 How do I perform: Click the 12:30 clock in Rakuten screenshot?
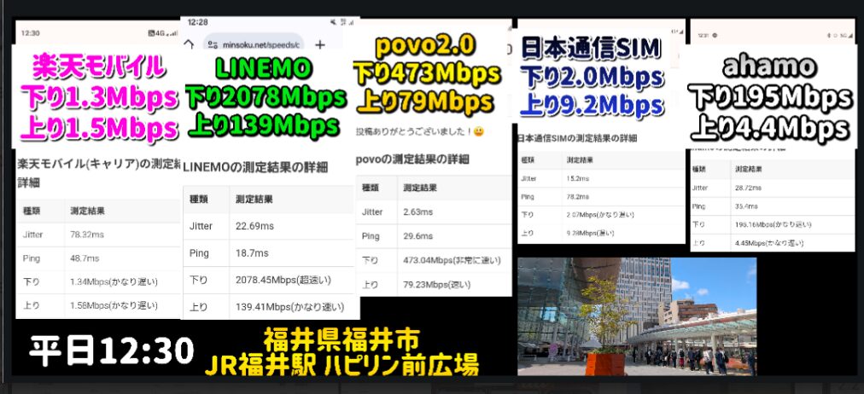30,33
